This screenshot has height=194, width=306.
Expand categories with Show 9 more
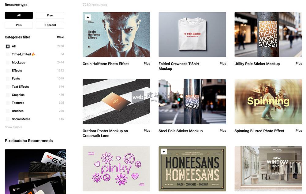coord(13,127)
